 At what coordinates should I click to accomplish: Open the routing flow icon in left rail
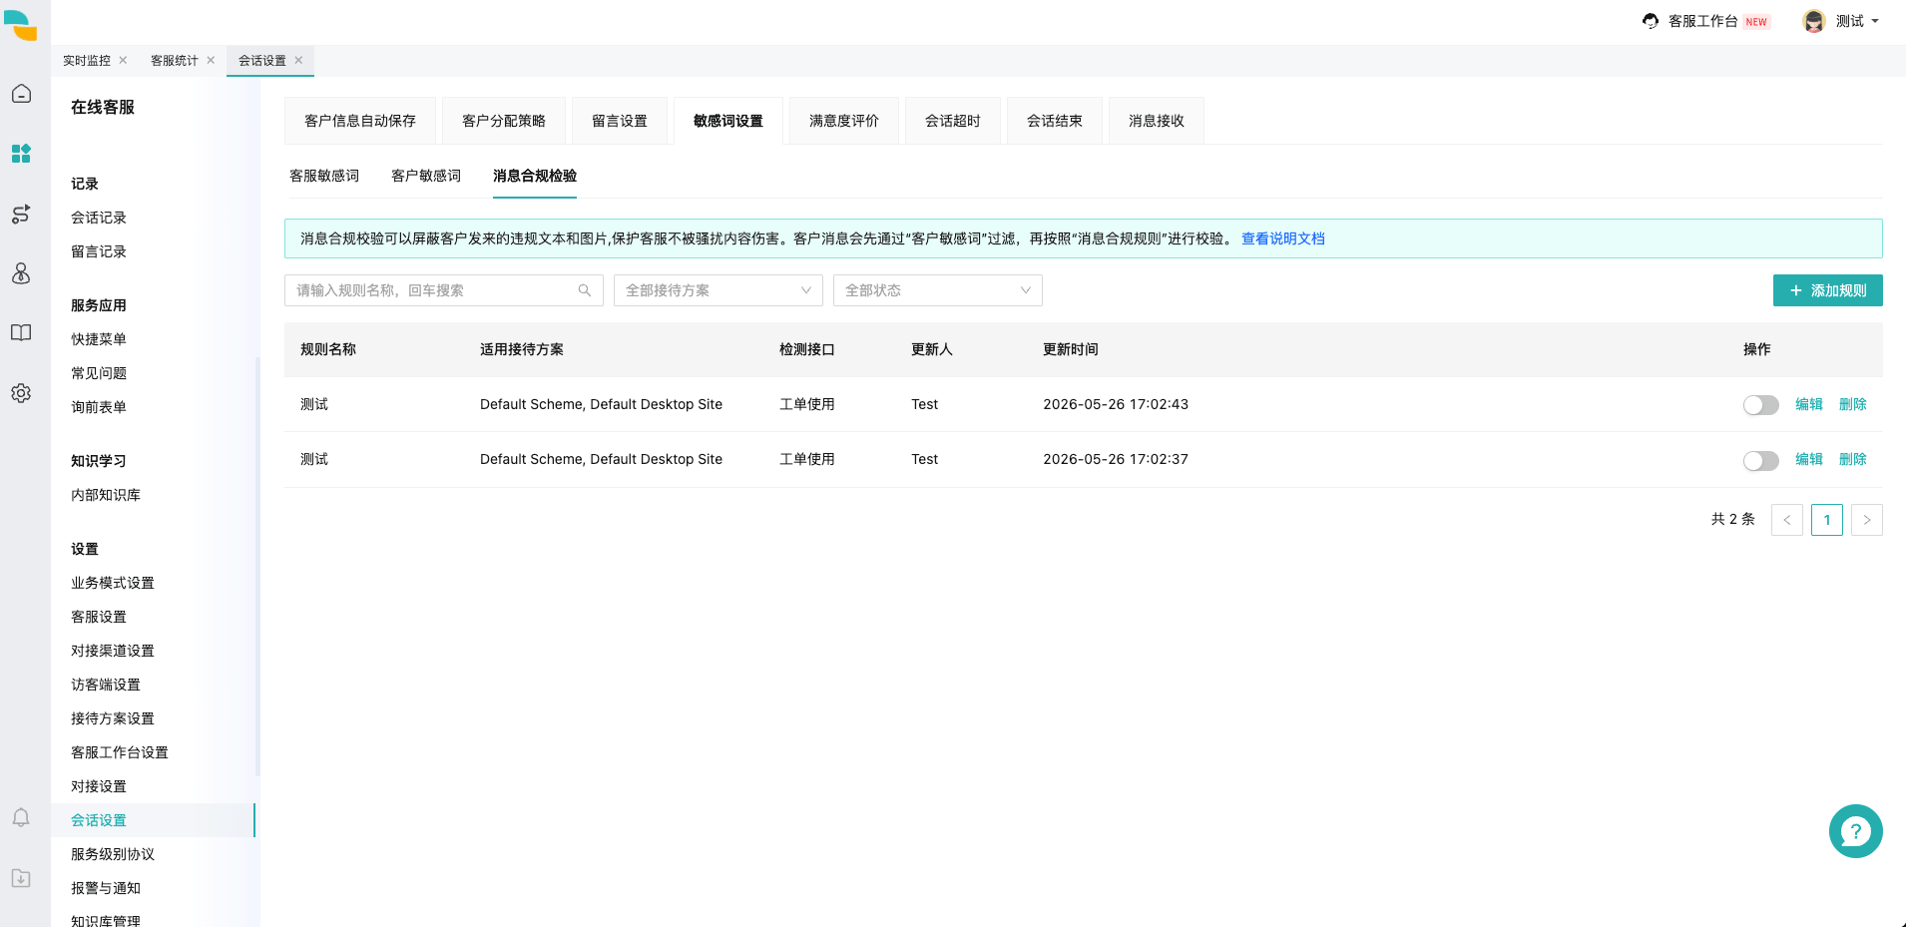pyautogui.click(x=21, y=214)
